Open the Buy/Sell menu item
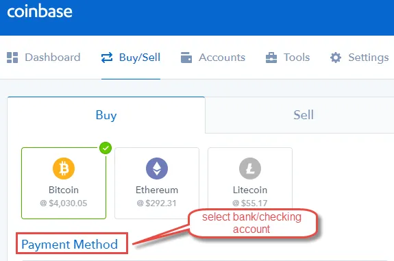394x261 pixels. click(x=131, y=58)
